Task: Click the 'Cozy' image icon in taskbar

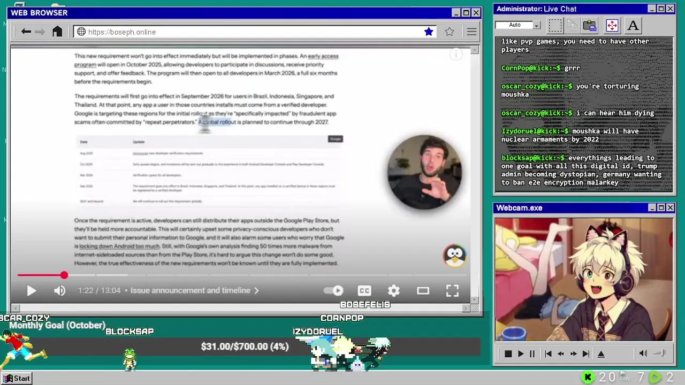Action: 624,377
